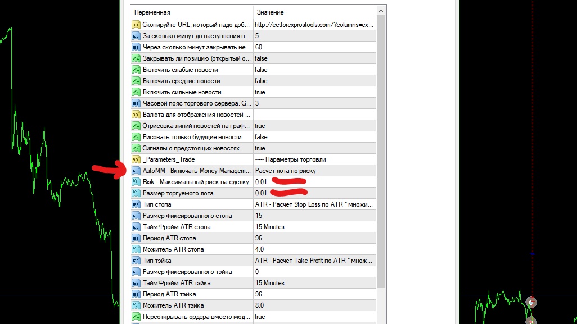
Task: Click the double icon for 'Можитель ATR стопа'
Action: coord(136,249)
